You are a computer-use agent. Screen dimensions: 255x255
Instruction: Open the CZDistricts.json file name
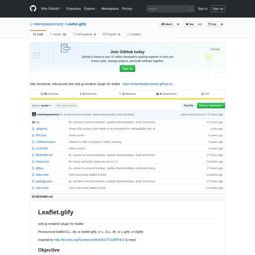pos(46,142)
